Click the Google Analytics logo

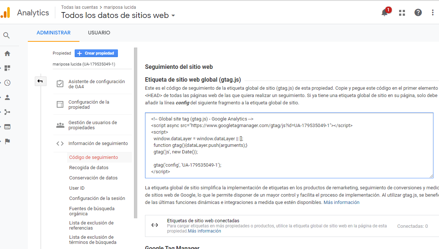coord(5,12)
